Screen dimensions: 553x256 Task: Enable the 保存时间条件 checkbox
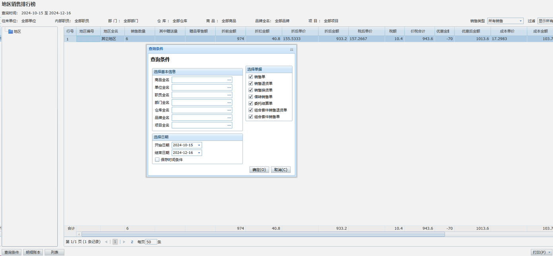[x=157, y=160]
